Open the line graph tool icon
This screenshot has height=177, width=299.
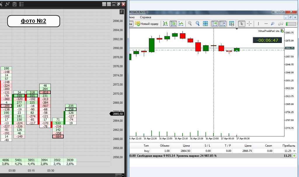coord(7,4)
